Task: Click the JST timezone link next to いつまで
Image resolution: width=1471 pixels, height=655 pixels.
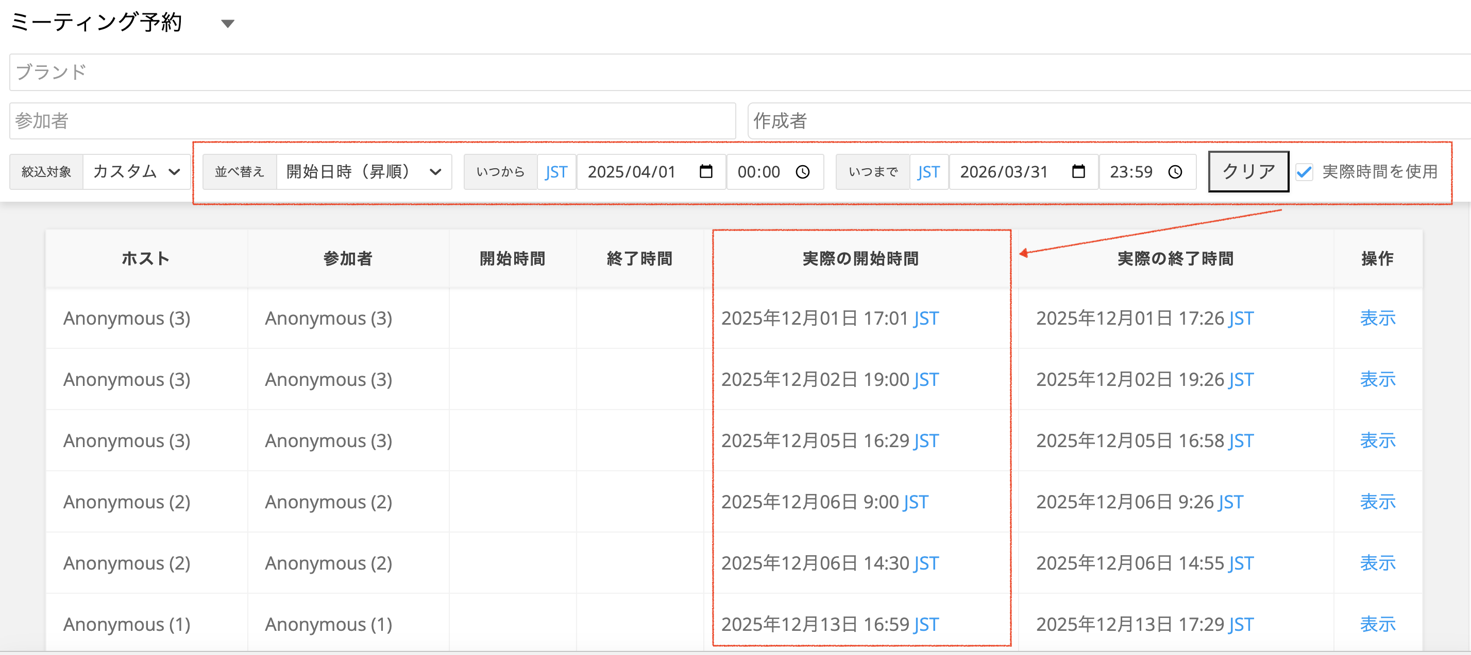Action: pyautogui.click(x=928, y=171)
